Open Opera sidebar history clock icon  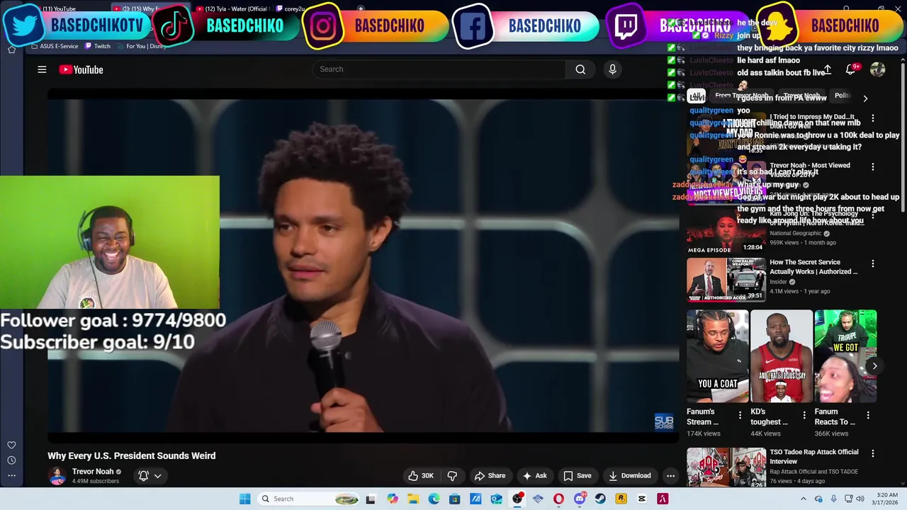(x=11, y=460)
